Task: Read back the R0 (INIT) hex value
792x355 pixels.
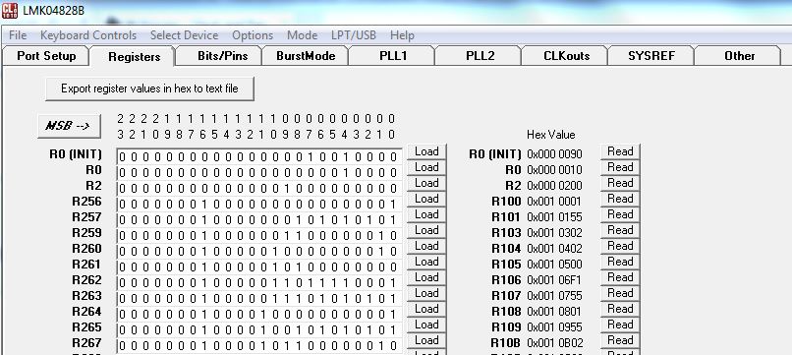Action: (620, 151)
